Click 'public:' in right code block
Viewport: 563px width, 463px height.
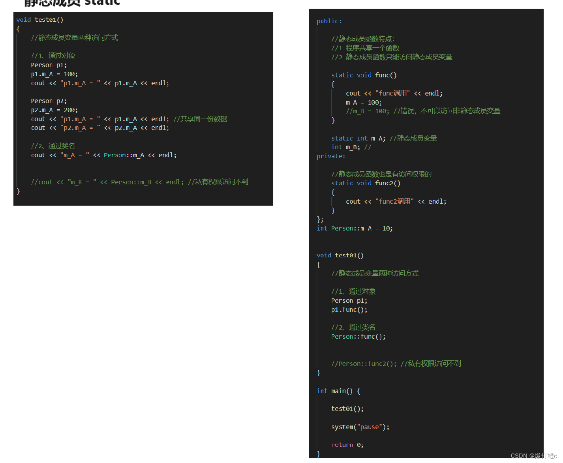click(x=329, y=21)
